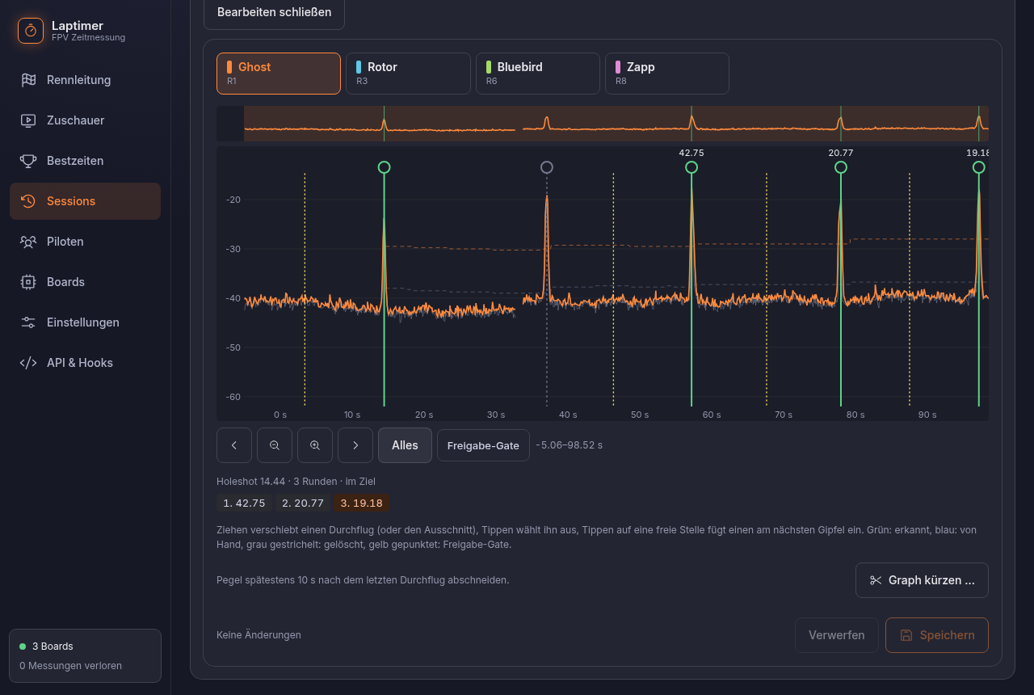Click the API & Hooks code icon

pos(28,363)
